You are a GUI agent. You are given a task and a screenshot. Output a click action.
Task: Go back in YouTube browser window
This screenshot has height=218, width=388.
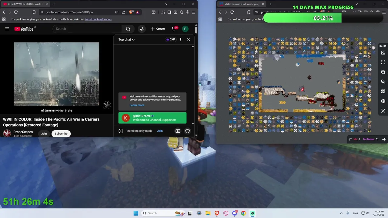[x=4, y=12]
